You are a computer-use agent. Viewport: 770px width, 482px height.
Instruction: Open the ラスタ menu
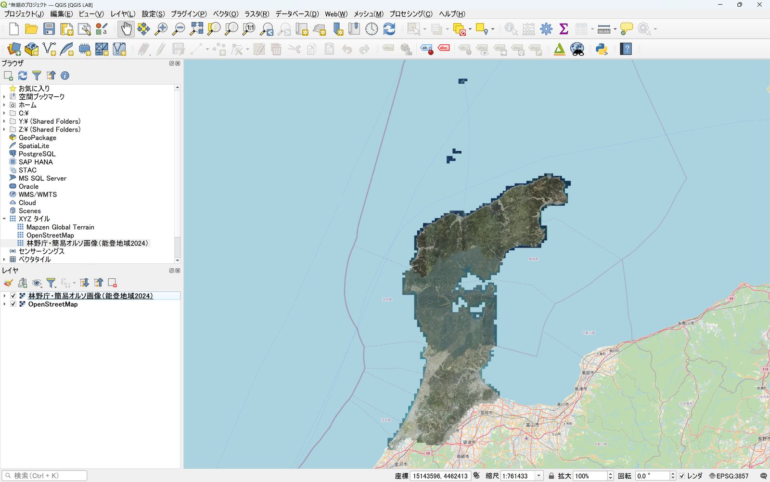coord(257,14)
